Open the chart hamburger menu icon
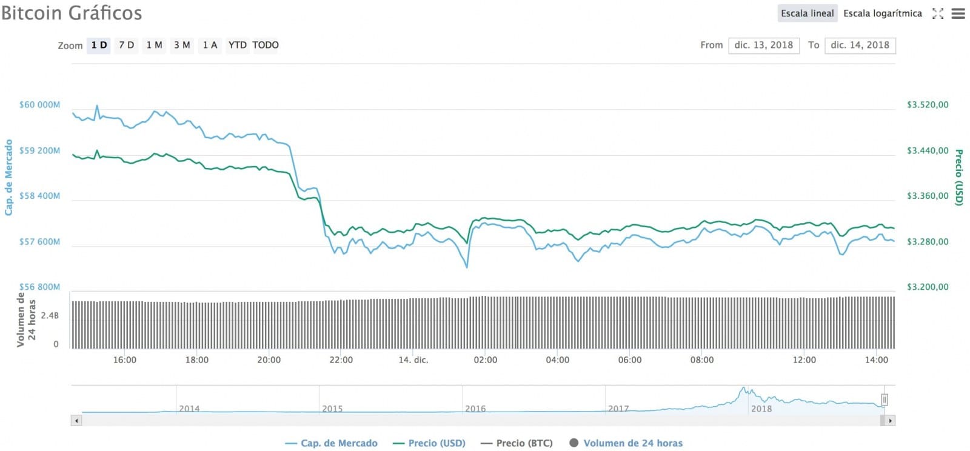The height and width of the screenshot is (451, 970). pos(958,13)
